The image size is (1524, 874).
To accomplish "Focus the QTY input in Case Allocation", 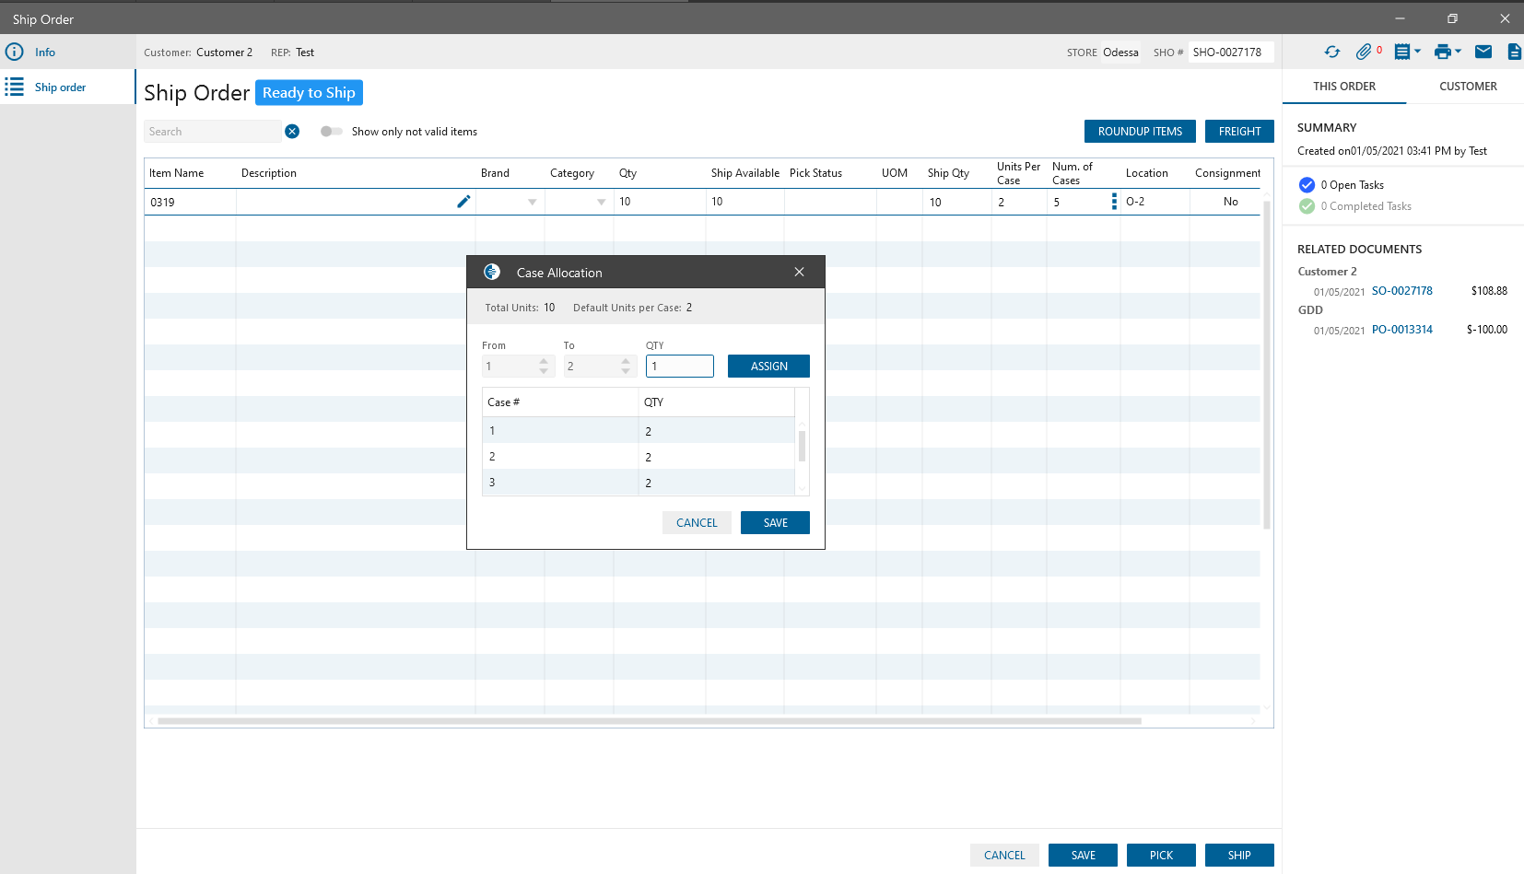I will point(680,367).
